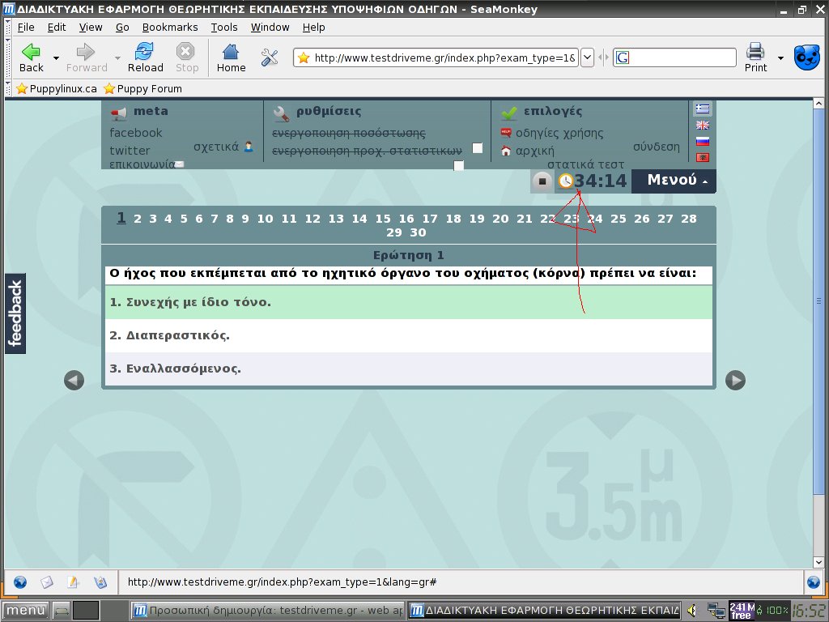
Task: Select answer 1 Συνεχής με ίδιο τόνο
Action: (x=409, y=302)
